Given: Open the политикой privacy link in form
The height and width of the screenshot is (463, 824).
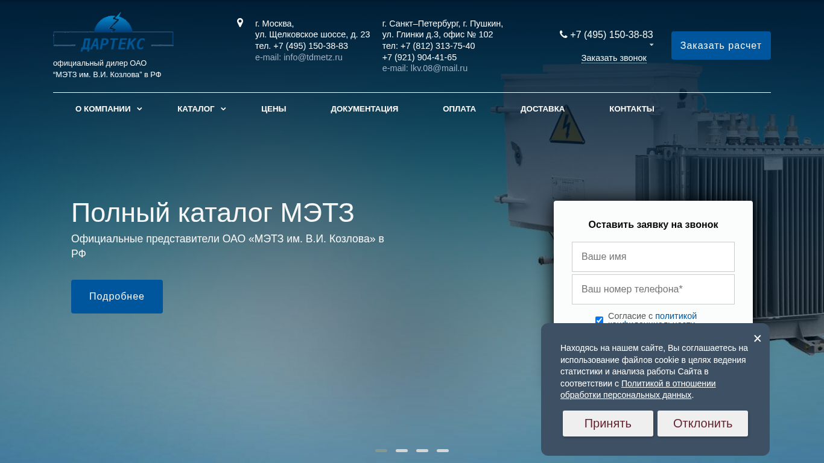Looking at the screenshot, I should click(676, 316).
